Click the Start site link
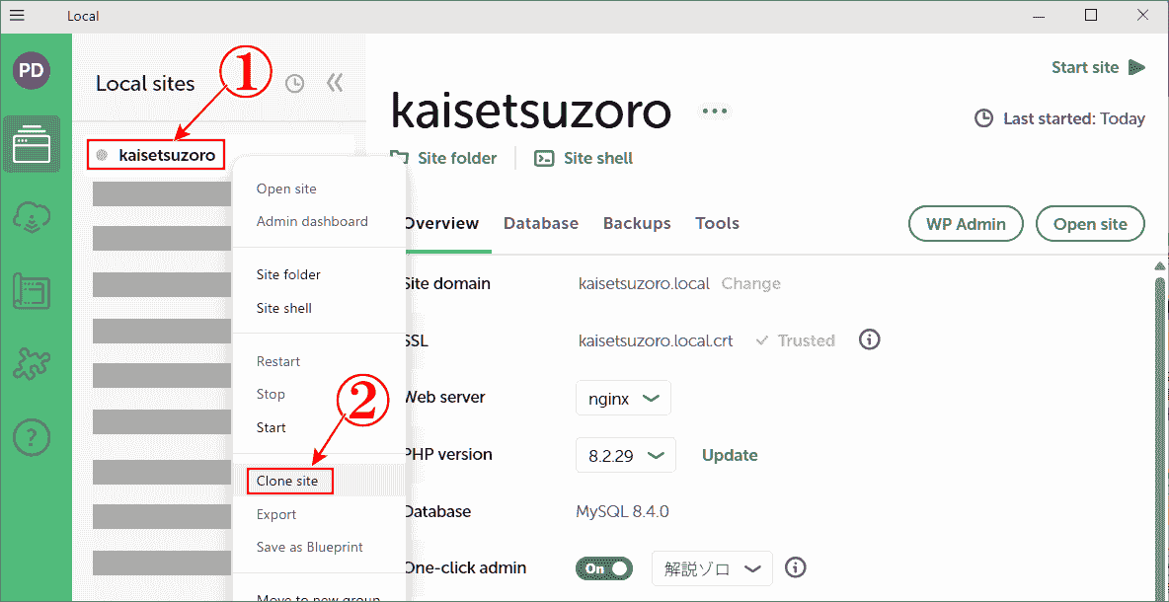The image size is (1169, 602). (1085, 68)
